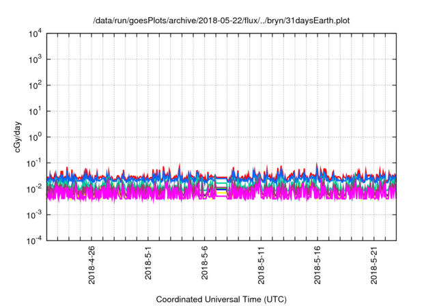Click the 10^2 y-axis tick label

pos(36,85)
